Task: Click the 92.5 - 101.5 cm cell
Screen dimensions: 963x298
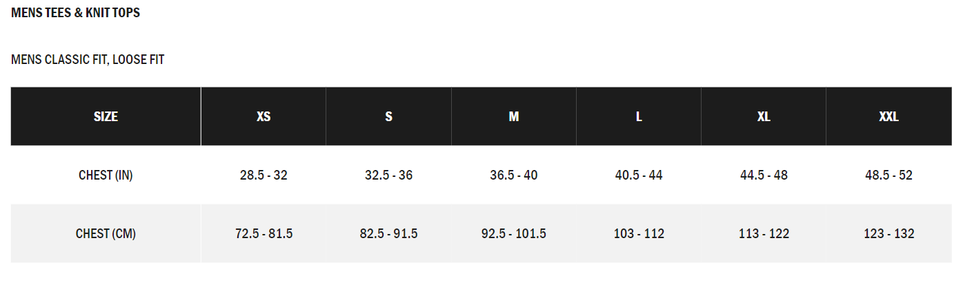Action: point(514,233)
